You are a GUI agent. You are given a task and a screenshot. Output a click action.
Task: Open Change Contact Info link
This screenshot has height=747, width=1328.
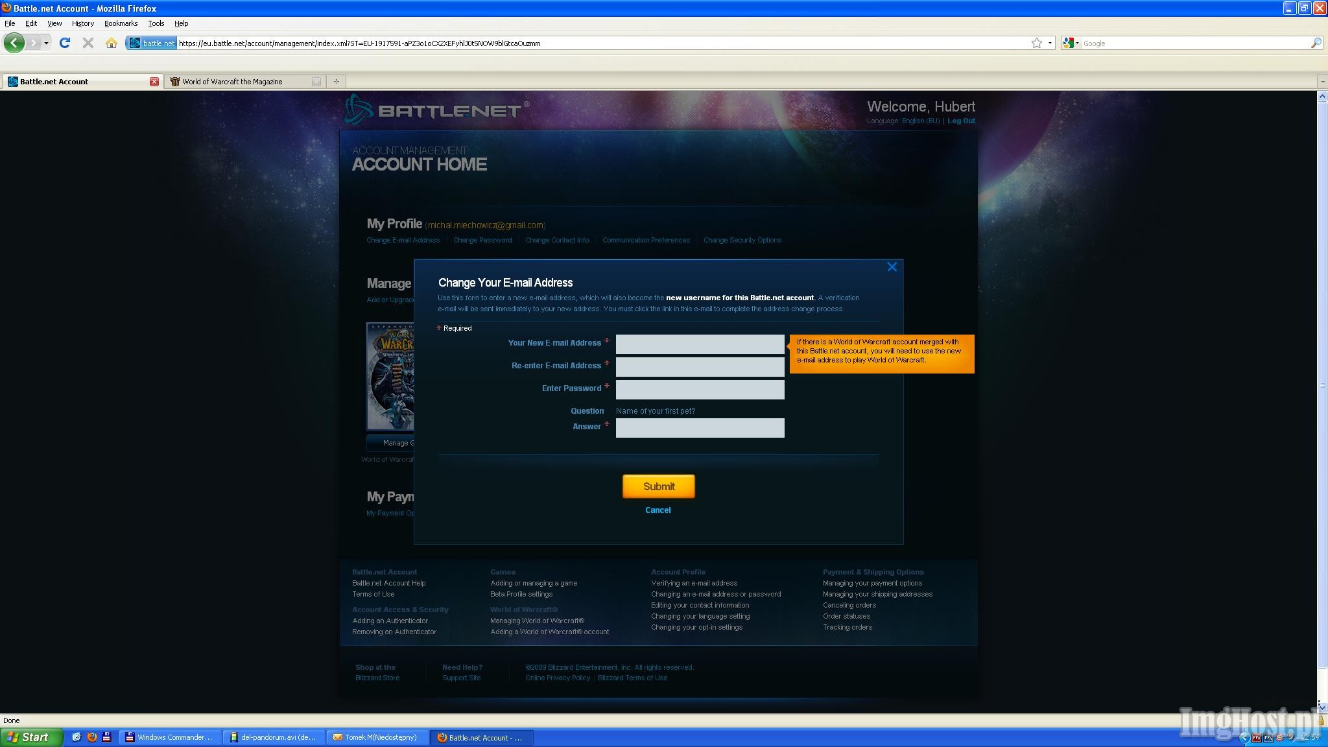click(x=557, y=240)
